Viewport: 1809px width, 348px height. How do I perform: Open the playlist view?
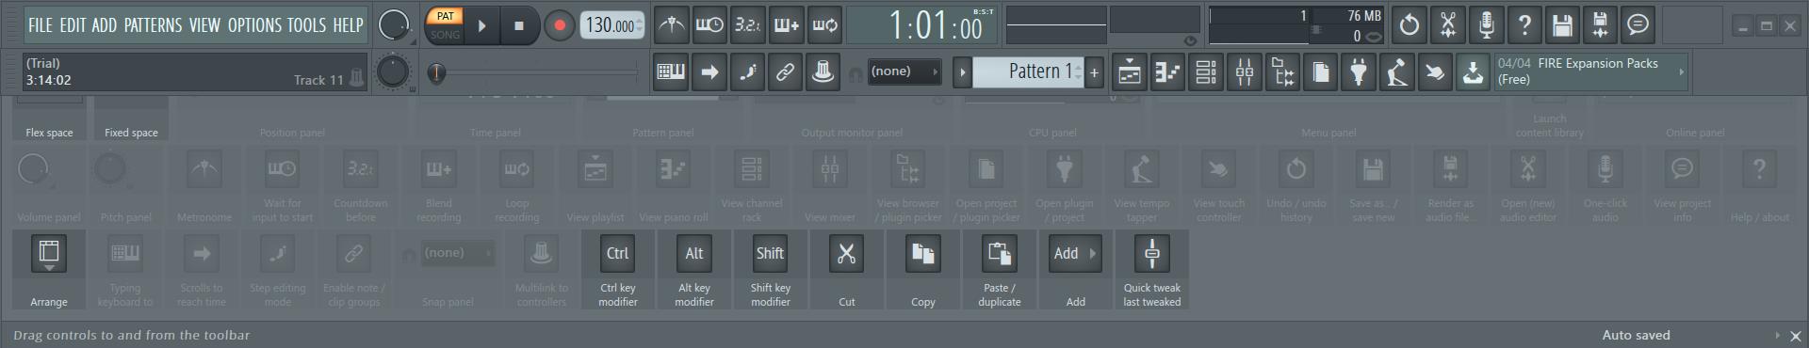tap(1130, 71)
